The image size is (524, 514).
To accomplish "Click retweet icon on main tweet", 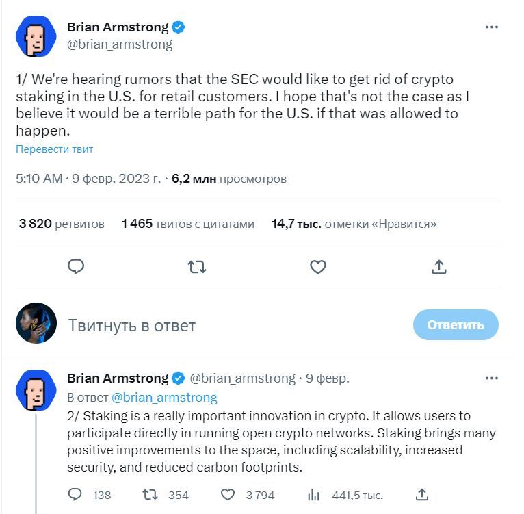I will 197,266.
